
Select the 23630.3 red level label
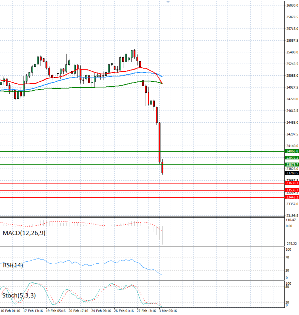pyautogui.click(x=292, y=183)
